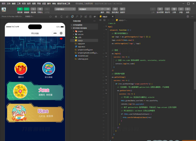
Task: Toggle the 编辑器 editor panel button
Action: coord(27,9)
